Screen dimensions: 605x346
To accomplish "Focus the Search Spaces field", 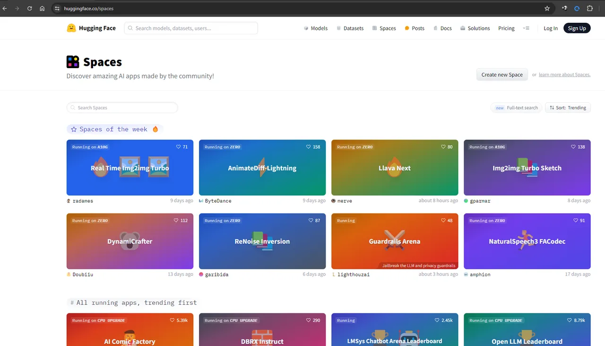I will click(122, 108).
